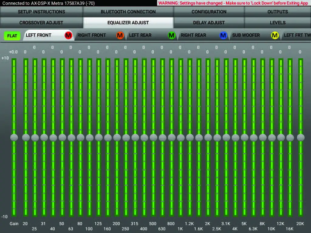The image size is (311, 233).
Task: Select the Left Rear channel tab
Action: click(x=152, y=35)
